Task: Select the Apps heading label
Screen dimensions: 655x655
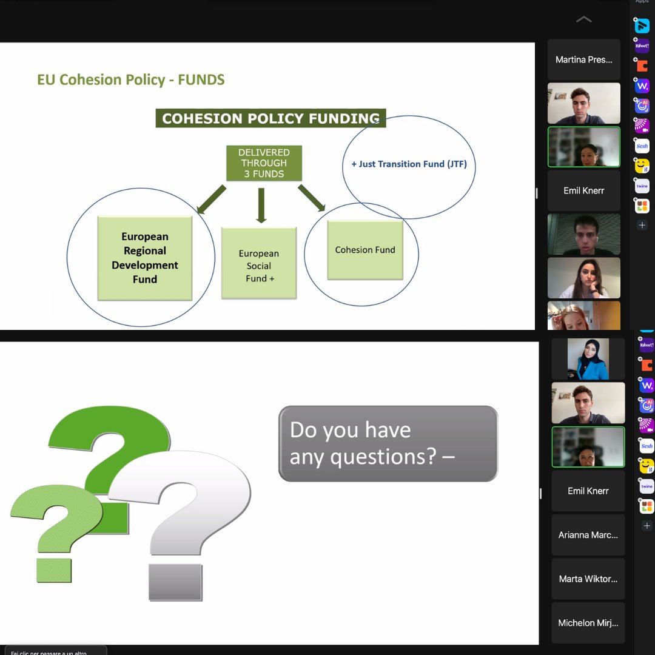Action: point(642,2)
